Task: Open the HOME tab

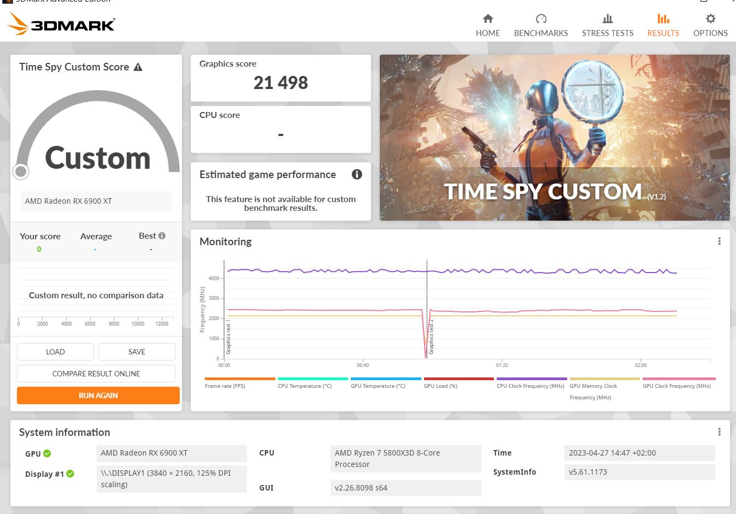Action: tap(487, 26)
